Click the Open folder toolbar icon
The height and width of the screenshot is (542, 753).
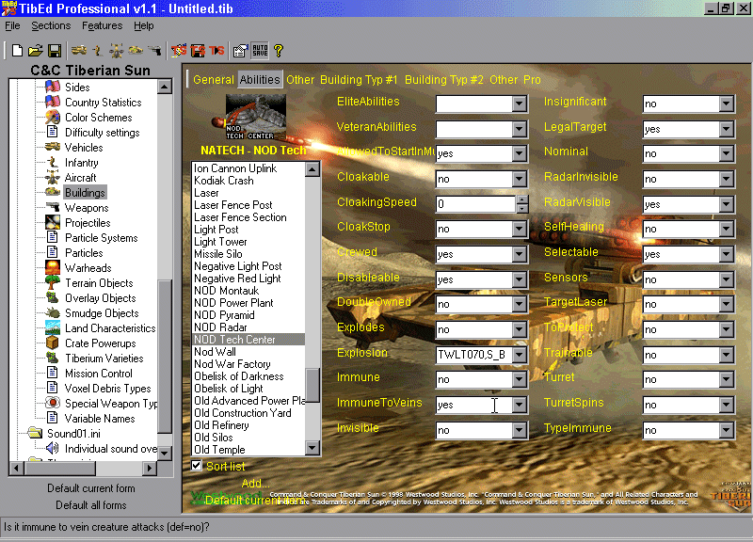coord(36,51)
